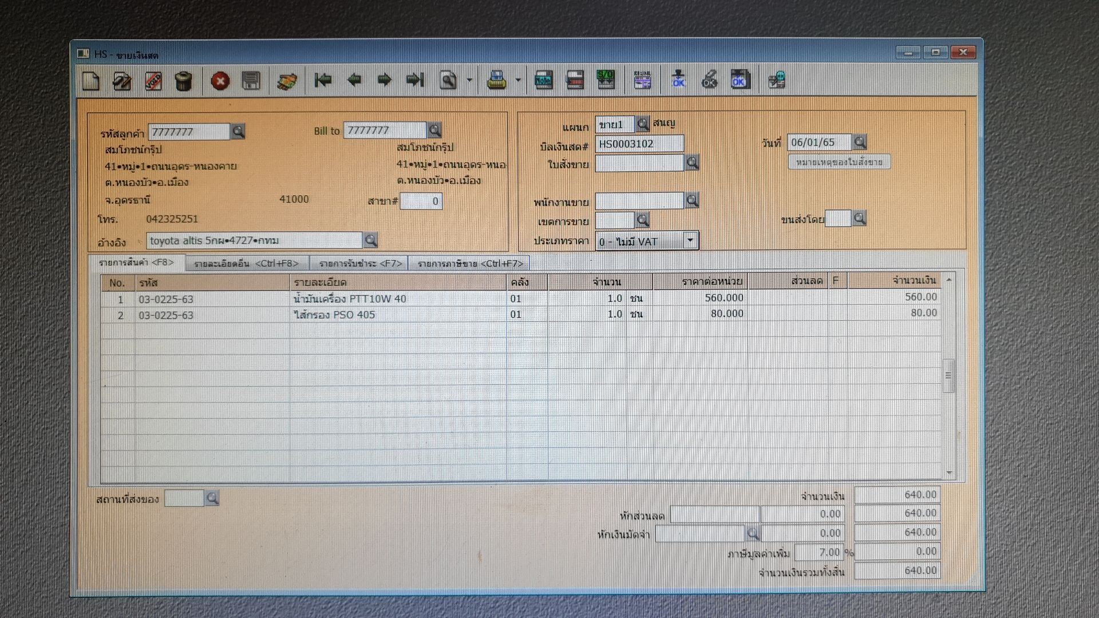Viewport: 1099px width, 618px height.
Task: Click the edit document pencil icon
Action: pyautogui.click(x=122, y=81)
